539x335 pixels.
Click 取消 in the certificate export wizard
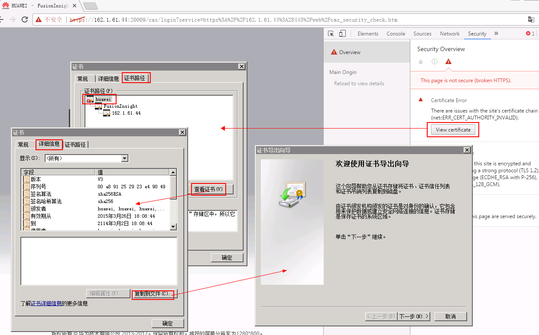(x=451, y=316)
